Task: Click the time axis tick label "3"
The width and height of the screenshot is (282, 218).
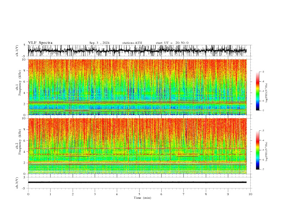Action: pyautogui.click(x=95, y=194)
